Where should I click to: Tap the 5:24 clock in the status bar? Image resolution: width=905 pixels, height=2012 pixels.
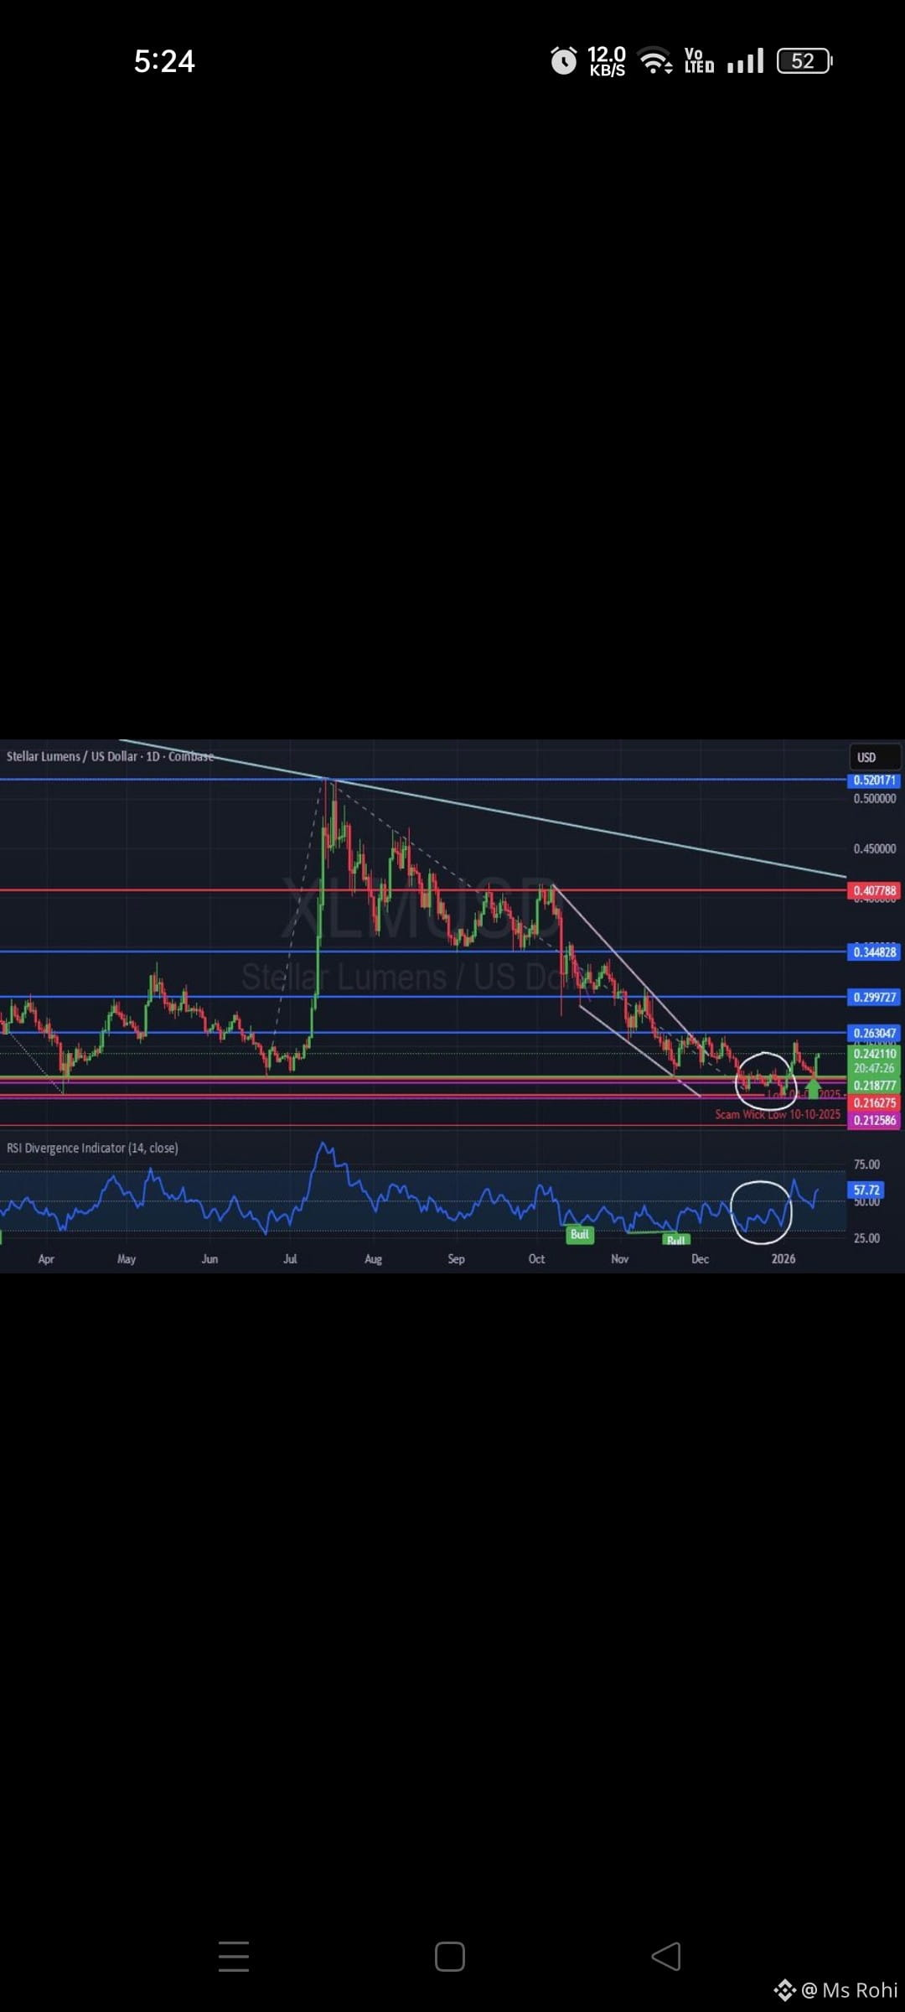(x=164, y=61)
